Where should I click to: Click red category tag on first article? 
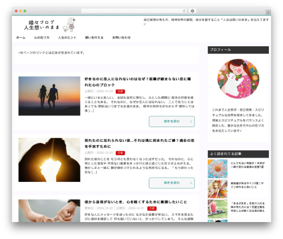point(120,92)
